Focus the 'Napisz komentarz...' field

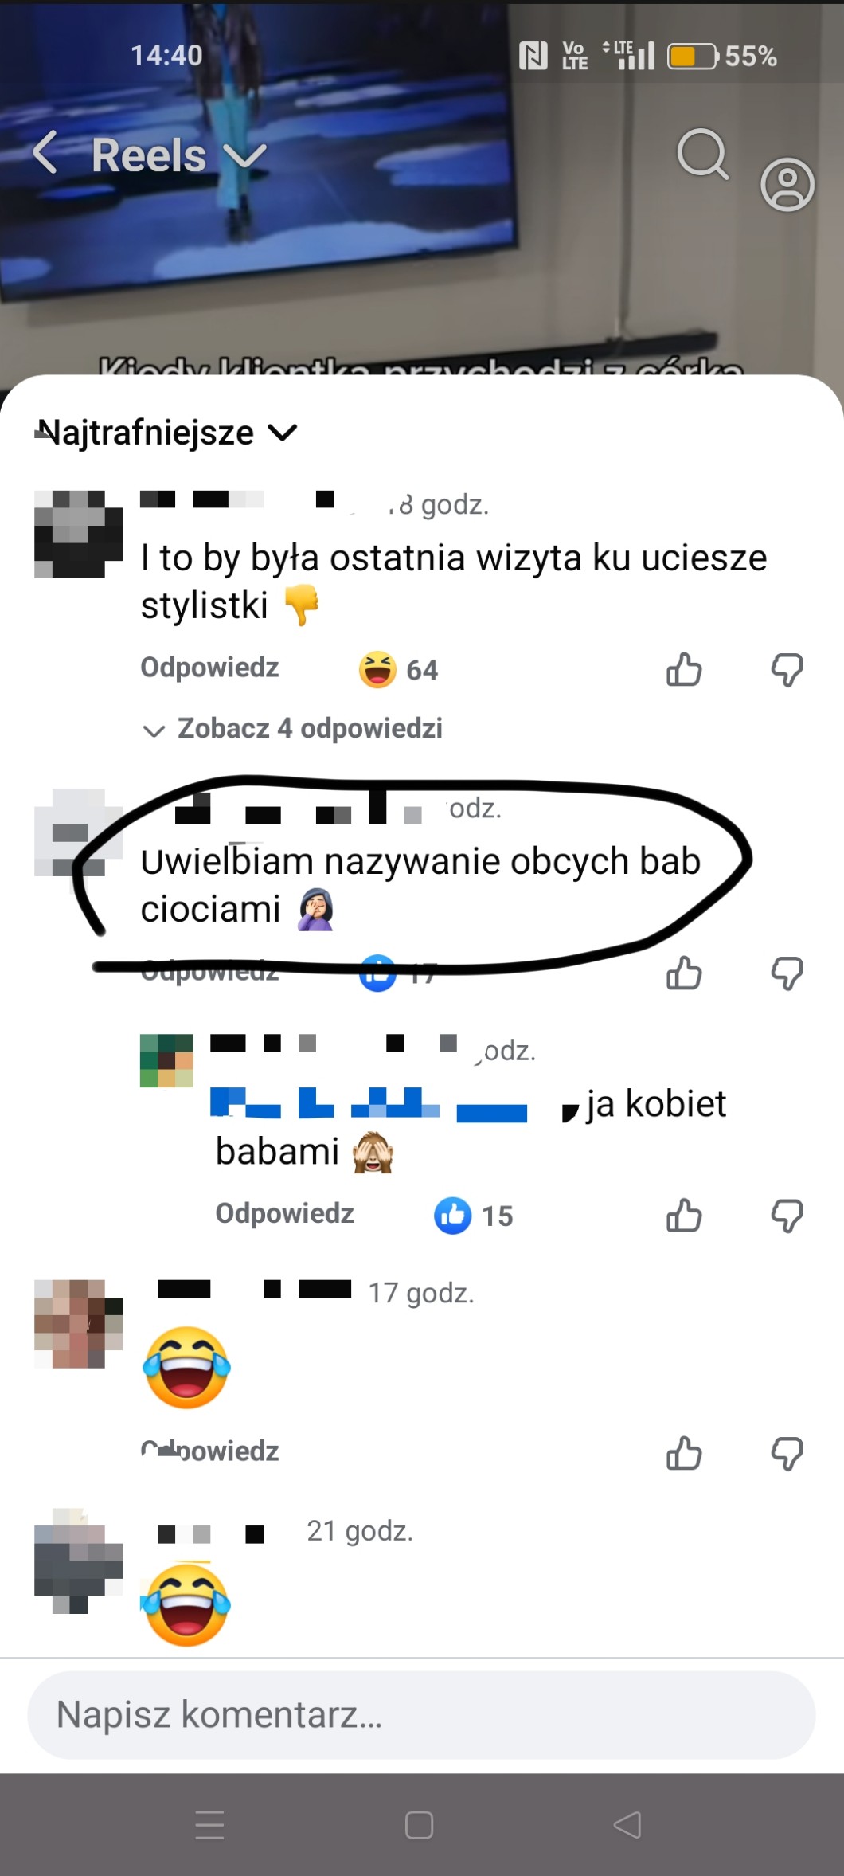[x=422, y=1714]
